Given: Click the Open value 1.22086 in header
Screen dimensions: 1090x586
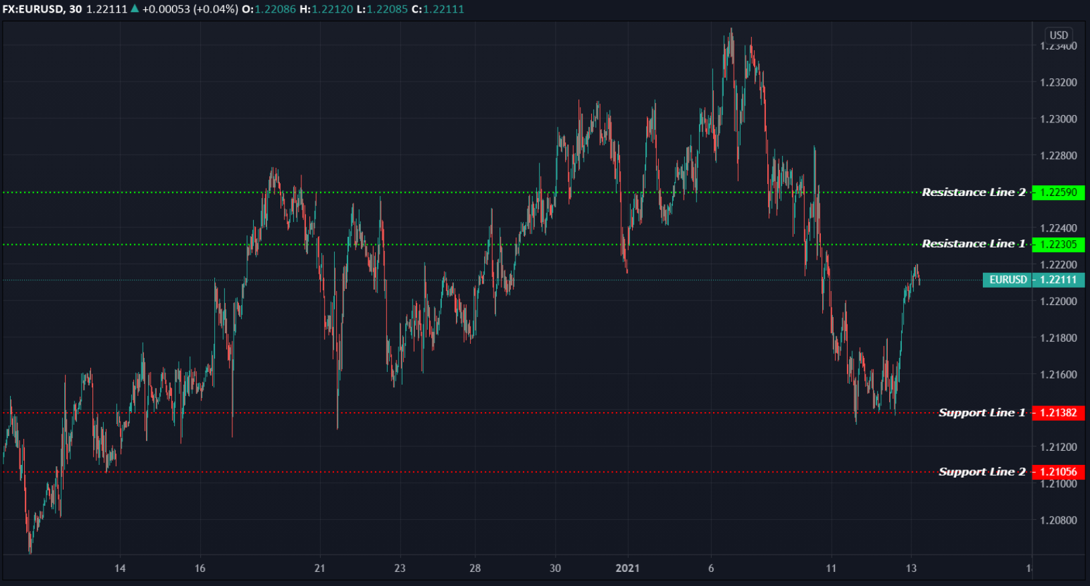Looking at the screenshot, I should (275, 9).
